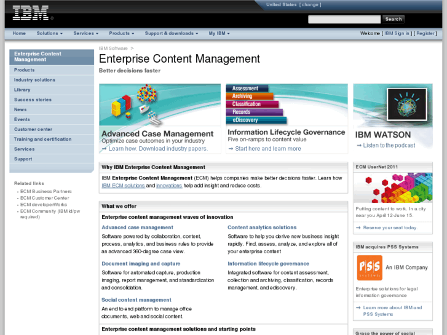Open Success stories in the sidebar
Image resolution: width=447 pixels, height=335 pixels.
52,100
